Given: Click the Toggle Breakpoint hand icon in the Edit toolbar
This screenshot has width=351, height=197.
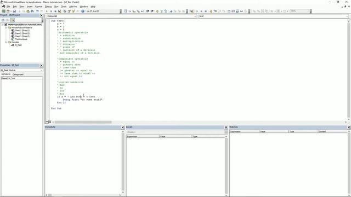Looking at the screenshot, I should pos(157,11).
